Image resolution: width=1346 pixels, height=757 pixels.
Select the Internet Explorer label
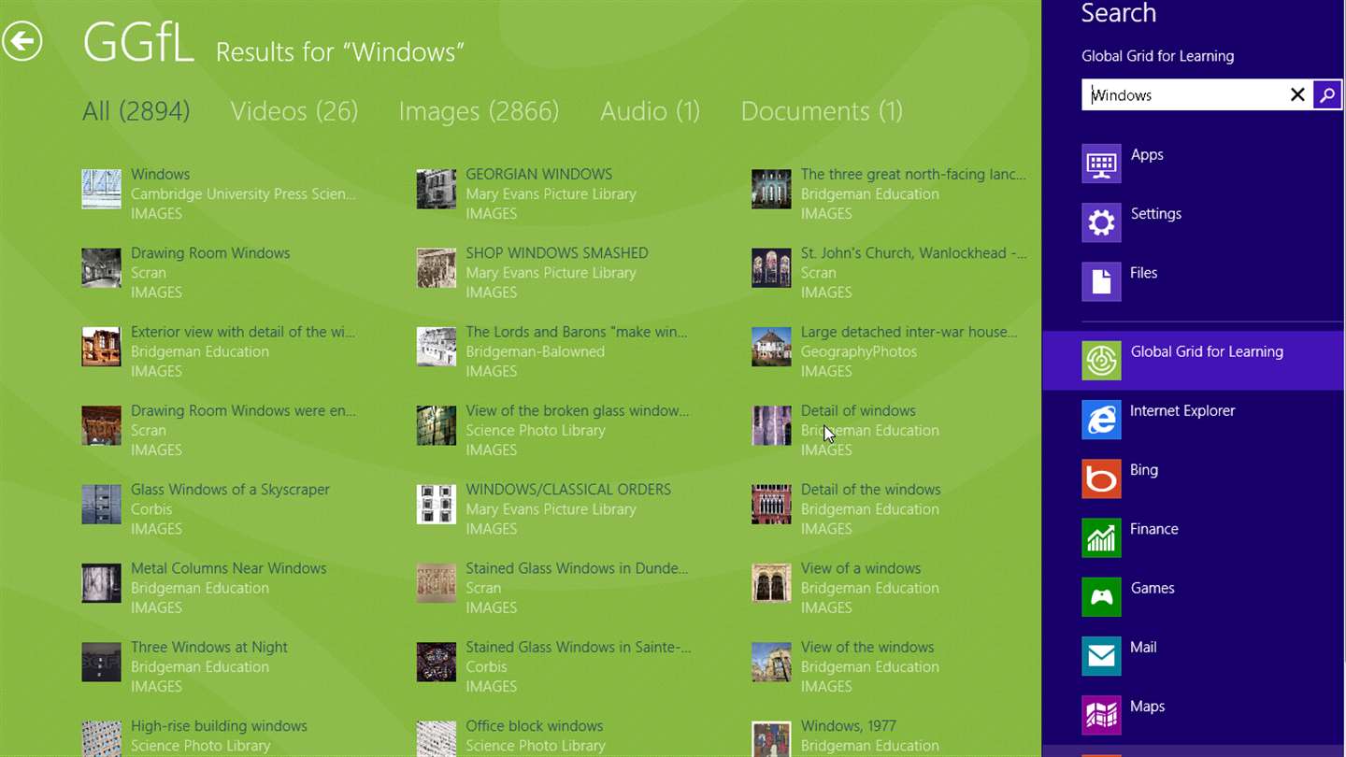pyautogui.click(x=1182, y=411)
